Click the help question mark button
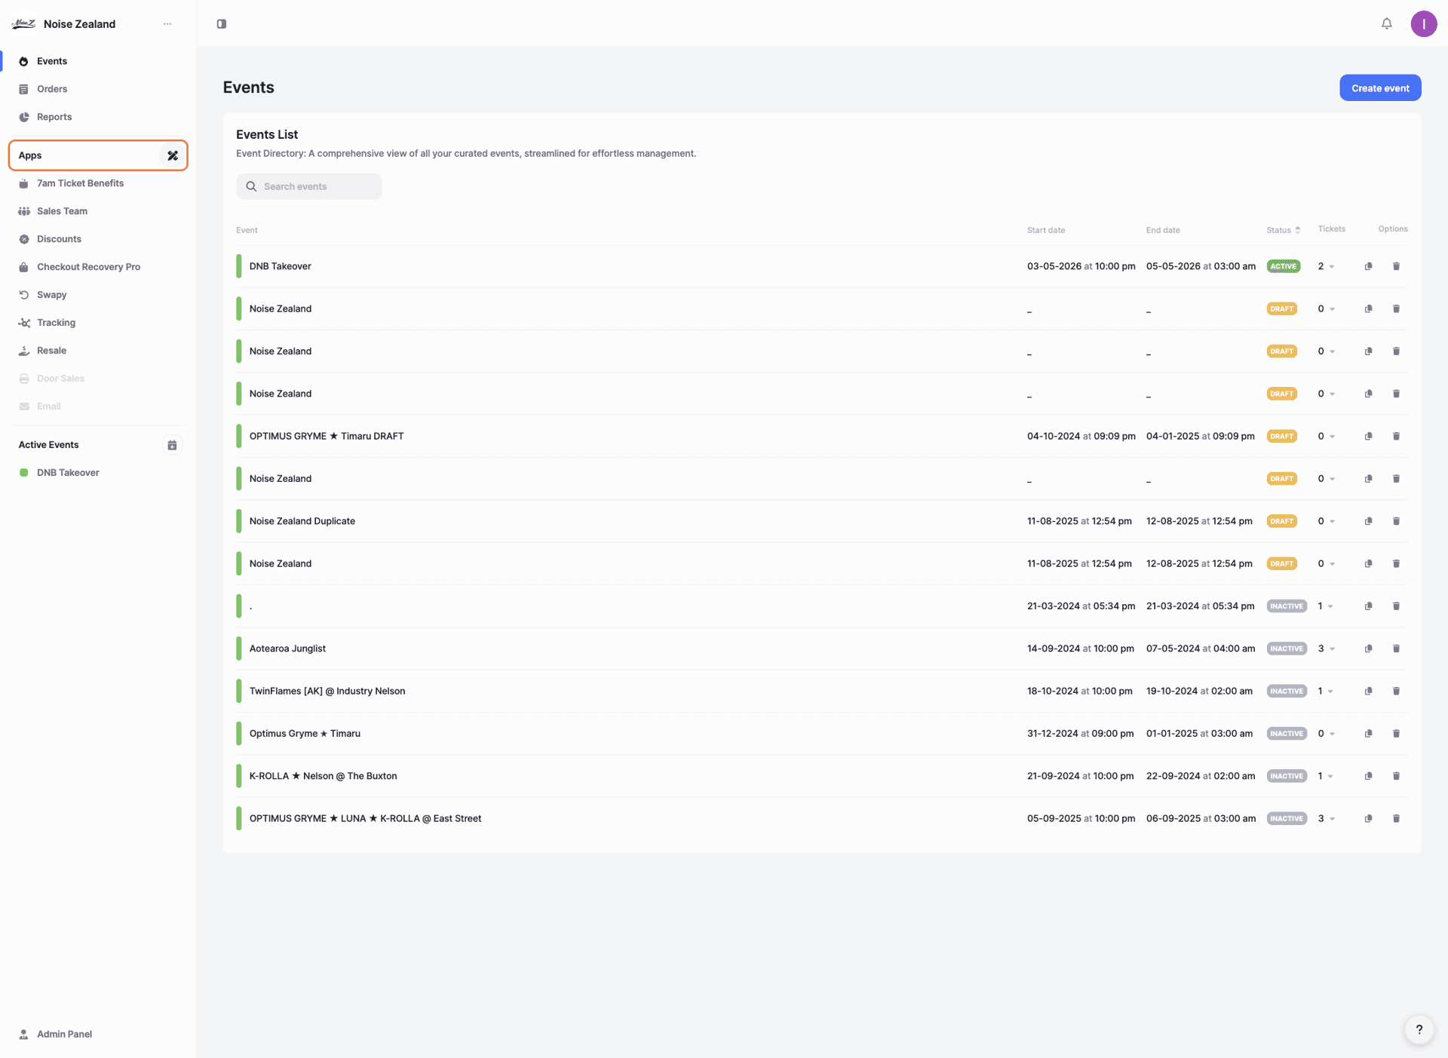The image size is (1448, 1058). pos(1419,1029)
